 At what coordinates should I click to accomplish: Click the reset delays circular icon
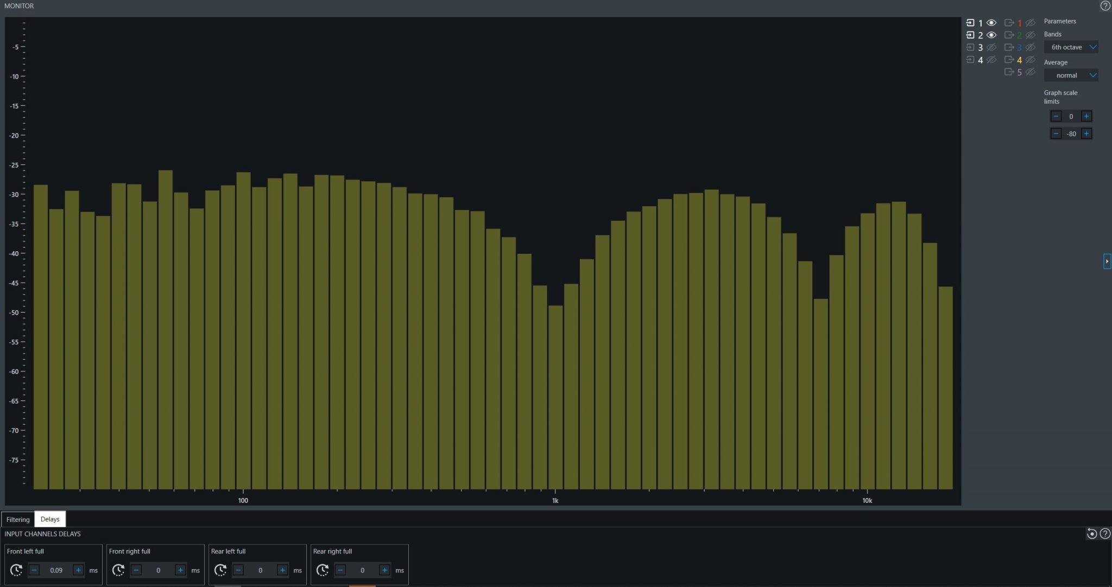pyautogui.click(x=1091, y=534)
